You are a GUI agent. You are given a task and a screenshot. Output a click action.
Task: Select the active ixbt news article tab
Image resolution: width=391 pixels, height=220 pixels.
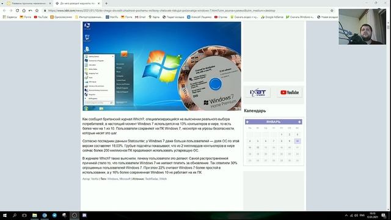coord(78,4)
